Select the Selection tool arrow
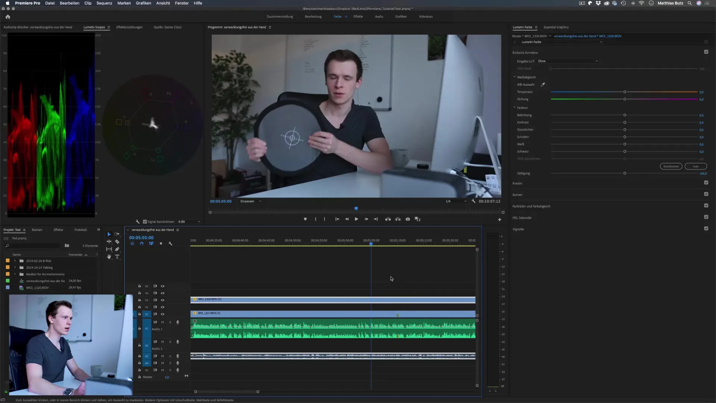This screenshot has height=403, width=716. point(109,234)
